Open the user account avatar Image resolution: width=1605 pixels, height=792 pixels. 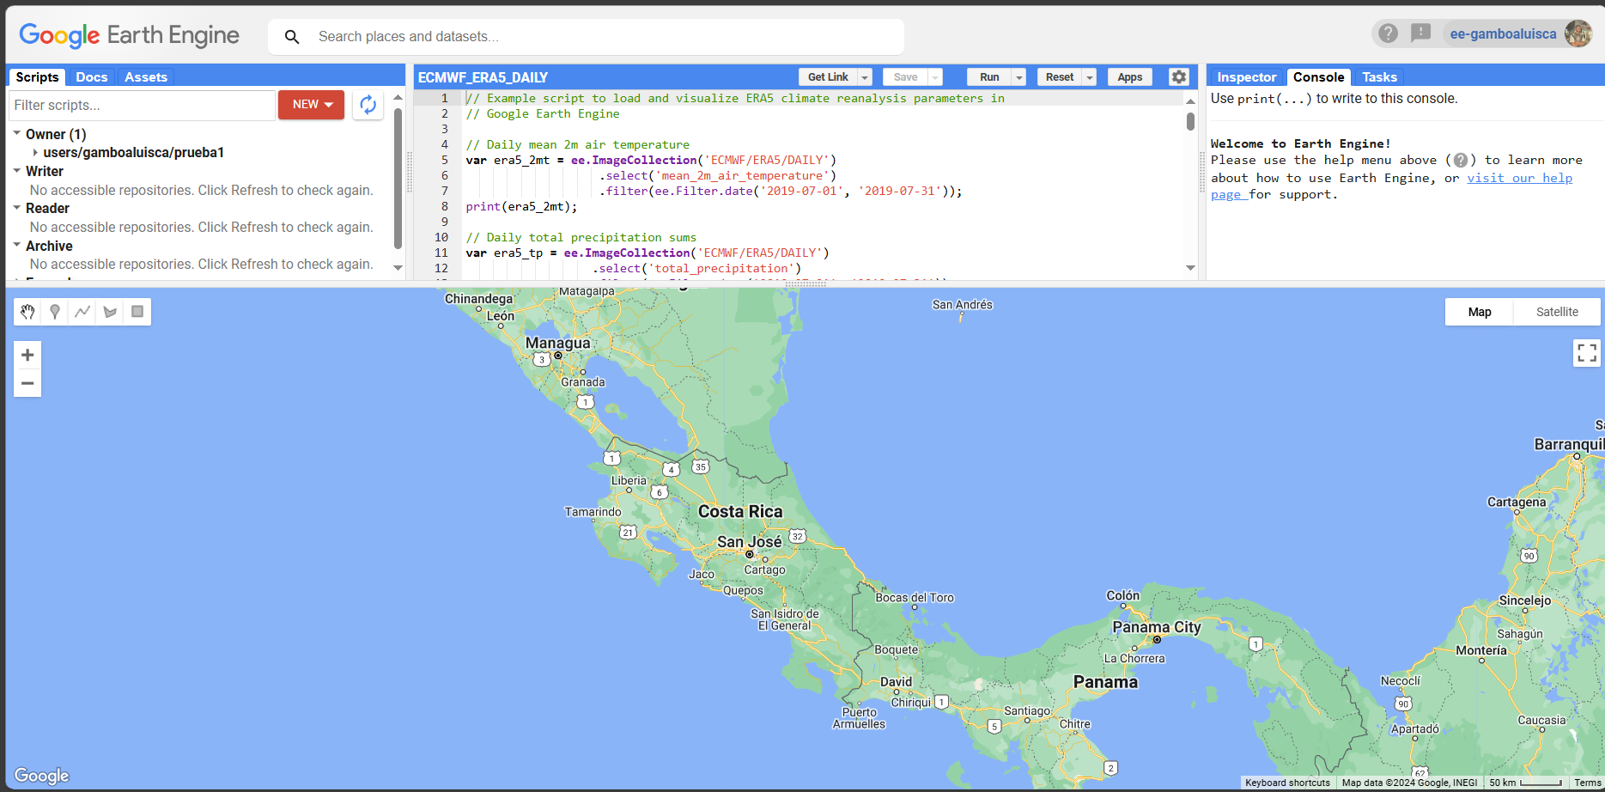pos(1578,34)
